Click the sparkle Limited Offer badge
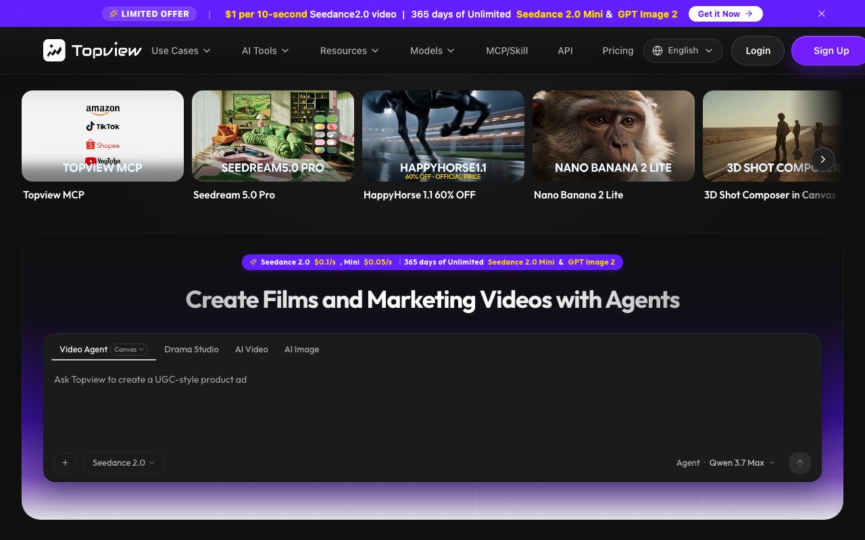The height and width of the screenshot is (540, 865). (x=149, y=13)
